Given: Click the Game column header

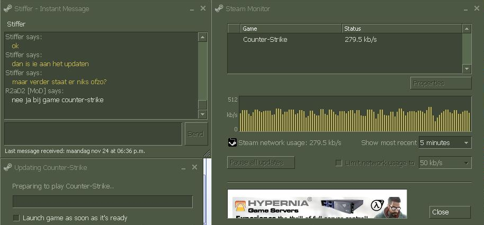Looking at the screenshot, I should pyautogui.click(x=291, y=29).
